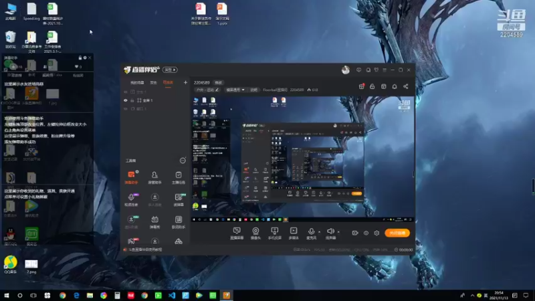Image resolution: width=535 pixels, height=301 pixels.
Task: Toggle eye of the dimmed source below 全屏 1
Action: coord(126,109)
